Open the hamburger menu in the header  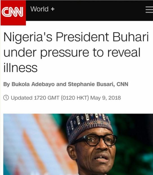click(149, 10)
